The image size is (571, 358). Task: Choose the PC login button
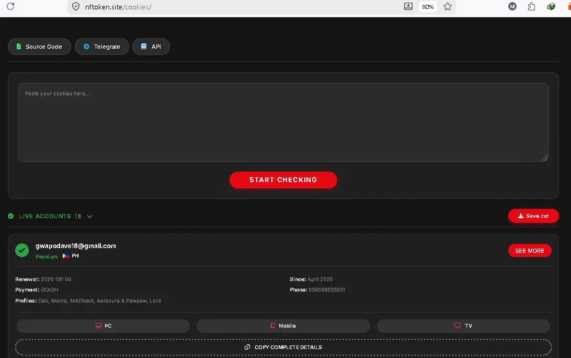[104, 326]
